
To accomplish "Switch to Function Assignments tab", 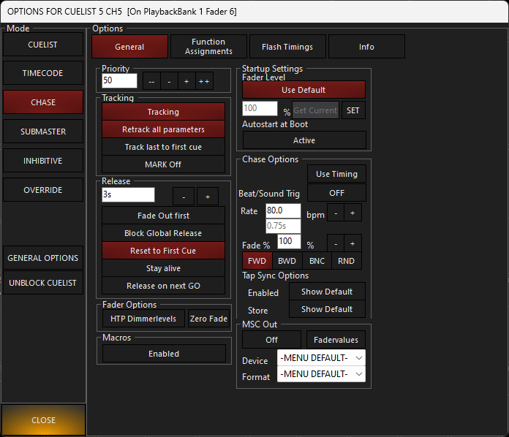I will [208, 47].
